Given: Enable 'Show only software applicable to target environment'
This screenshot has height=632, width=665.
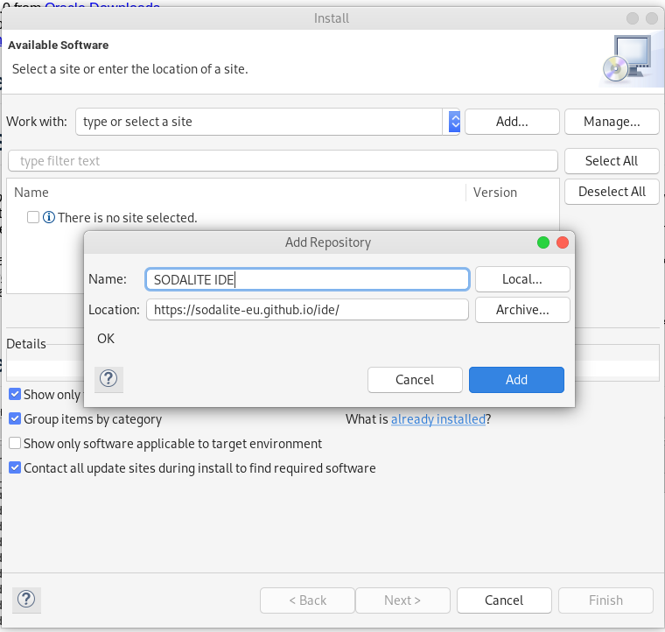Looking at the screenshot, I should click(x=15, y=443).
